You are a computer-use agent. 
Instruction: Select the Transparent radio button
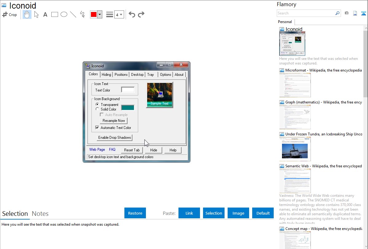point(97,104)
